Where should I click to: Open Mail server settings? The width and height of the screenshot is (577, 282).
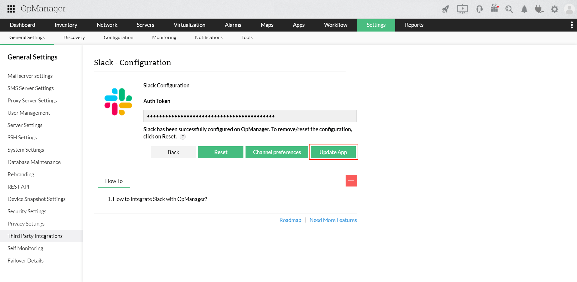[x=30, y=76]
